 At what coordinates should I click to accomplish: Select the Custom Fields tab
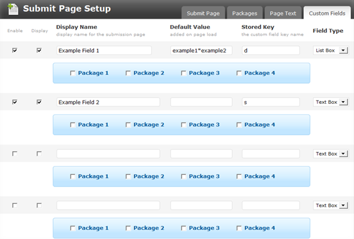[x=327, y=13]
